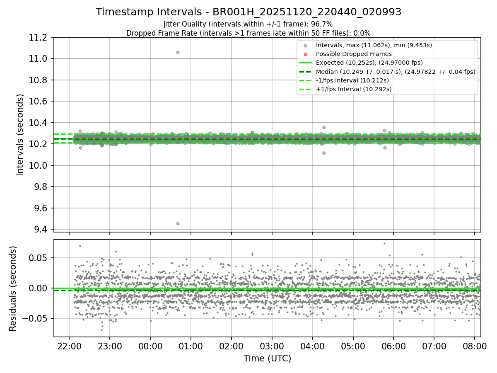Click legend entry "+1/fps Interval (10.292s)"
The image size is (497, 373).
354,89
